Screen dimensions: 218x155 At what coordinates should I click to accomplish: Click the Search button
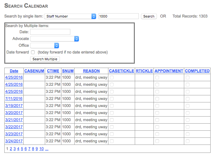(149, 16)
